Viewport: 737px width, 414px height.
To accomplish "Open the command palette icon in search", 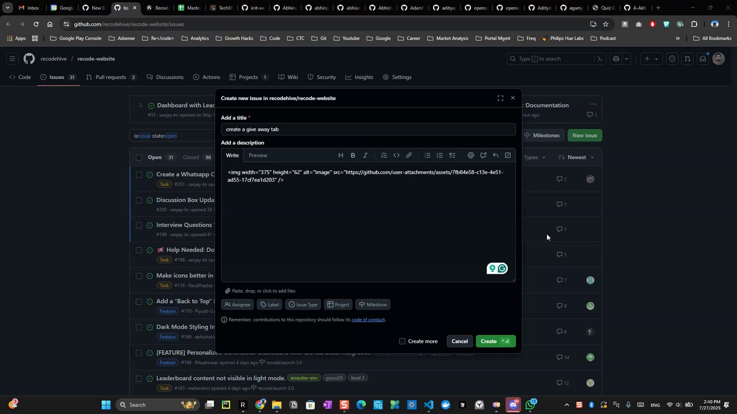I will (x=599, y=59).
